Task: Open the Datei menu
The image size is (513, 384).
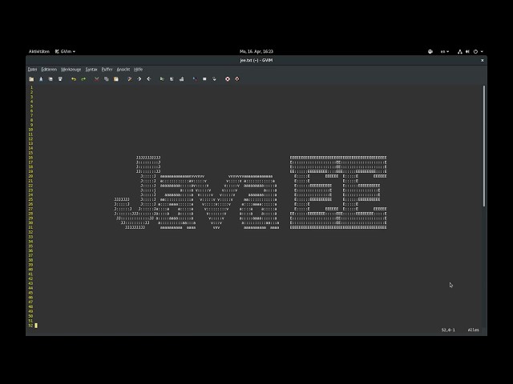Action: click(x=32, y=70)
